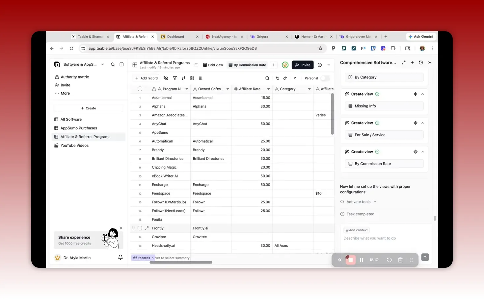Click the undo icon
Viewport: 484px width, 299px height.
(x=277, y=78)
